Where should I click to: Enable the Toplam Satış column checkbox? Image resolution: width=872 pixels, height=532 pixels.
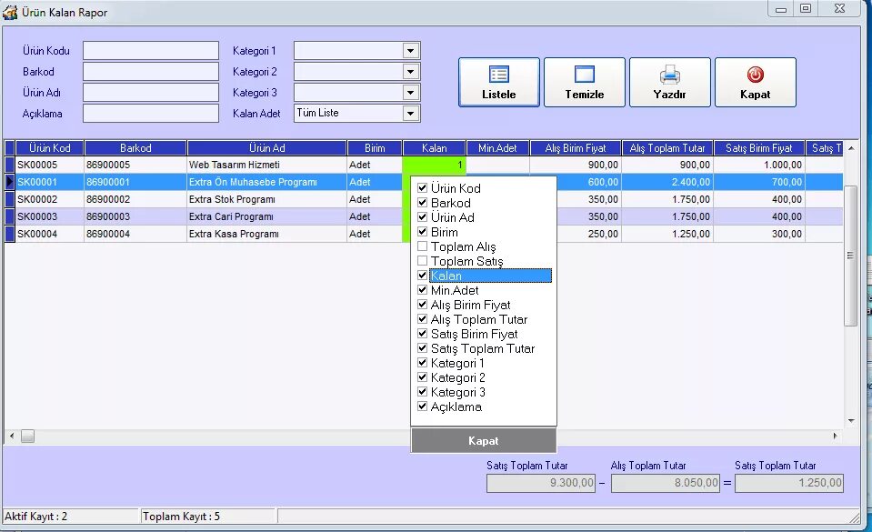(x=422, y=260)
